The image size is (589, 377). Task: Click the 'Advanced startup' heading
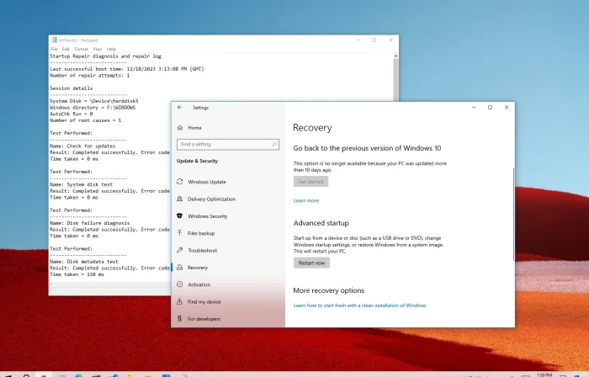[321, 223]
